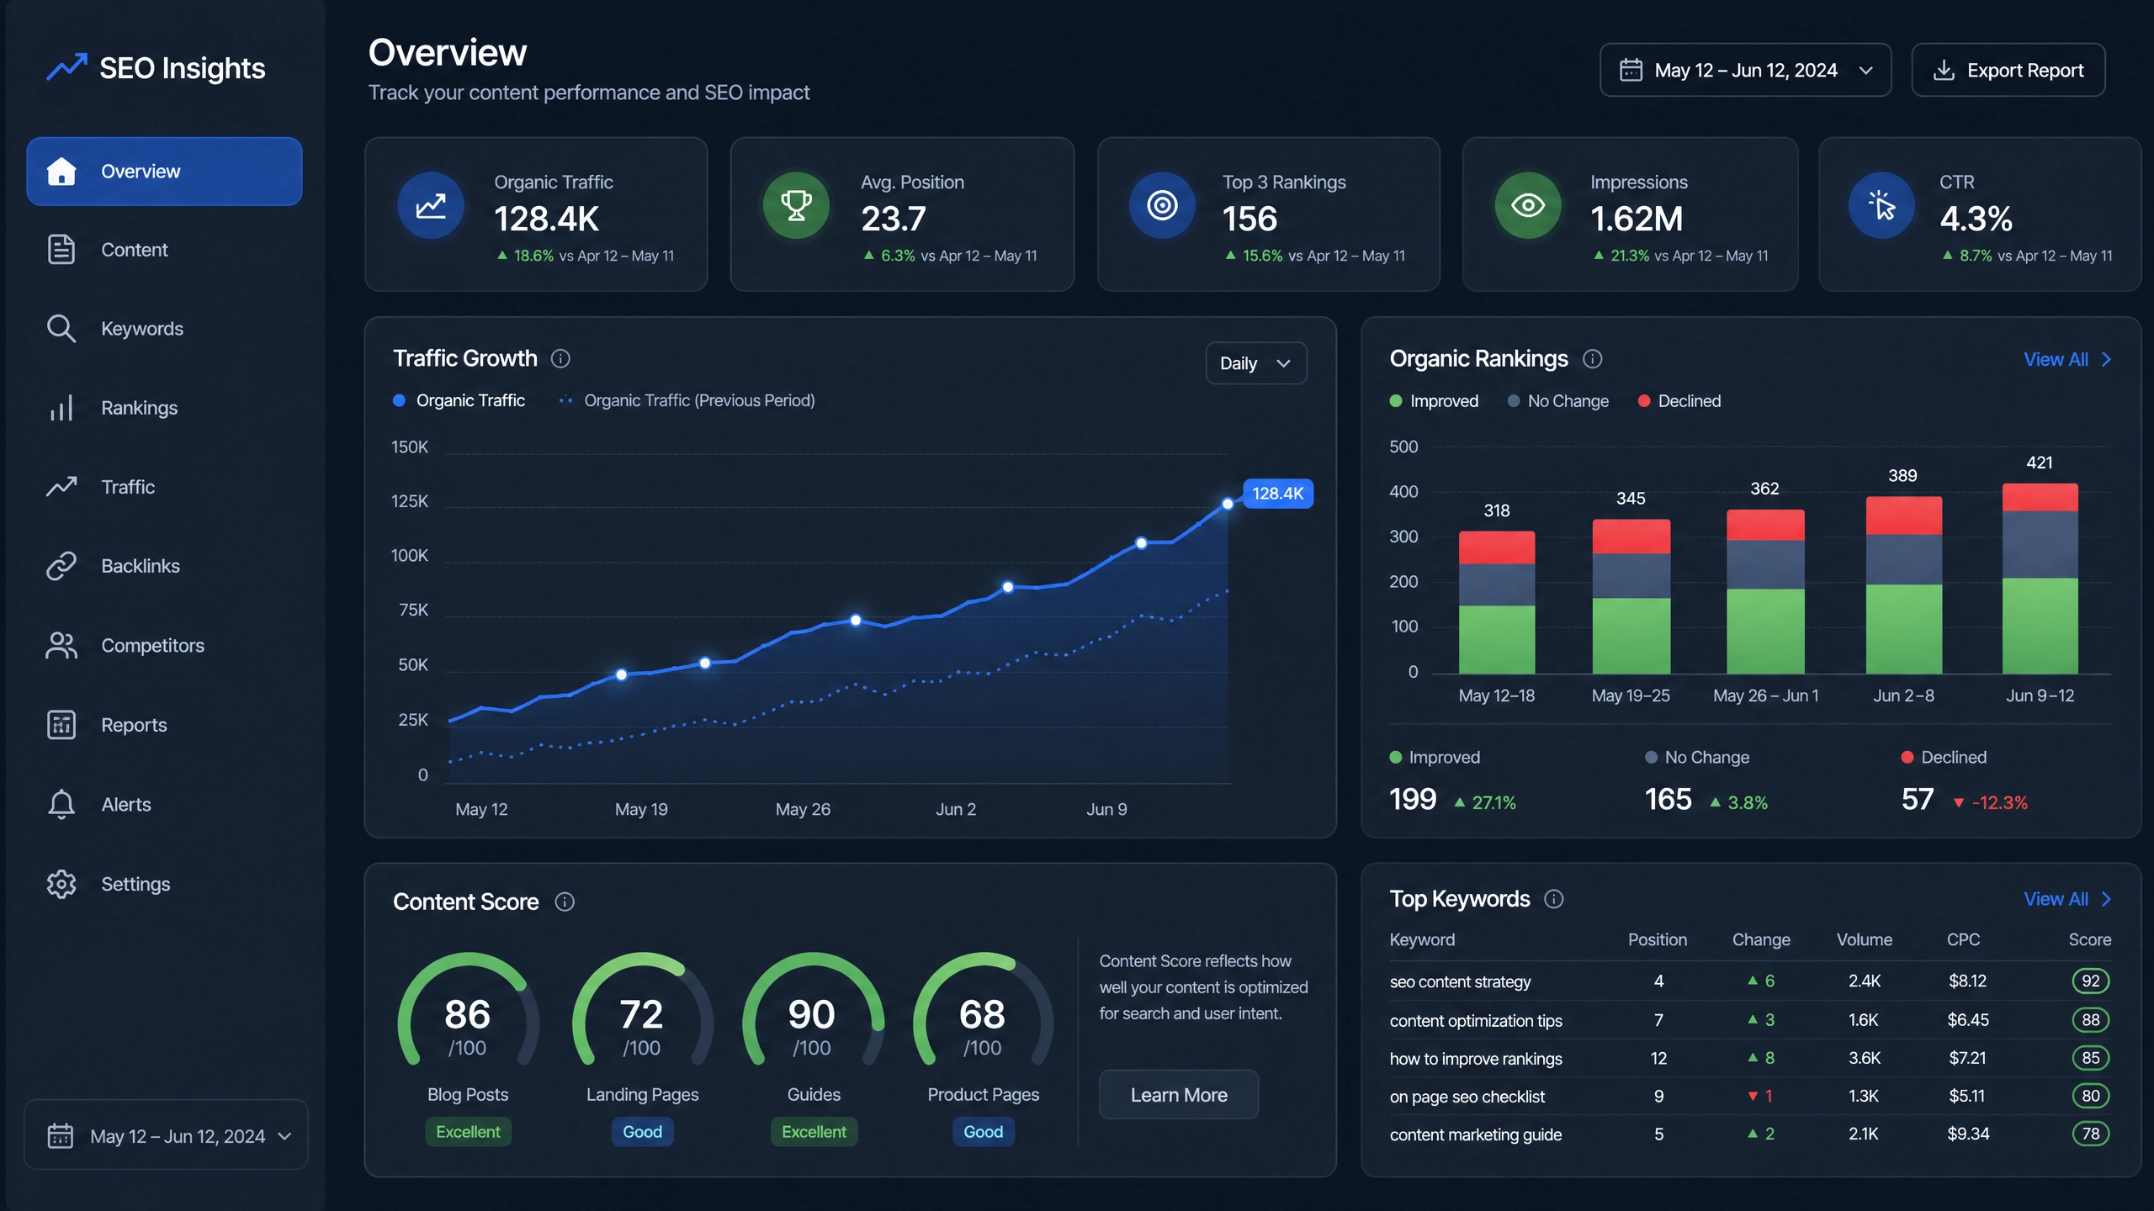Toggle No Change series in rankings legend
Image resolution: width=2154 pixels, height=1211 pixels.
1557,401
